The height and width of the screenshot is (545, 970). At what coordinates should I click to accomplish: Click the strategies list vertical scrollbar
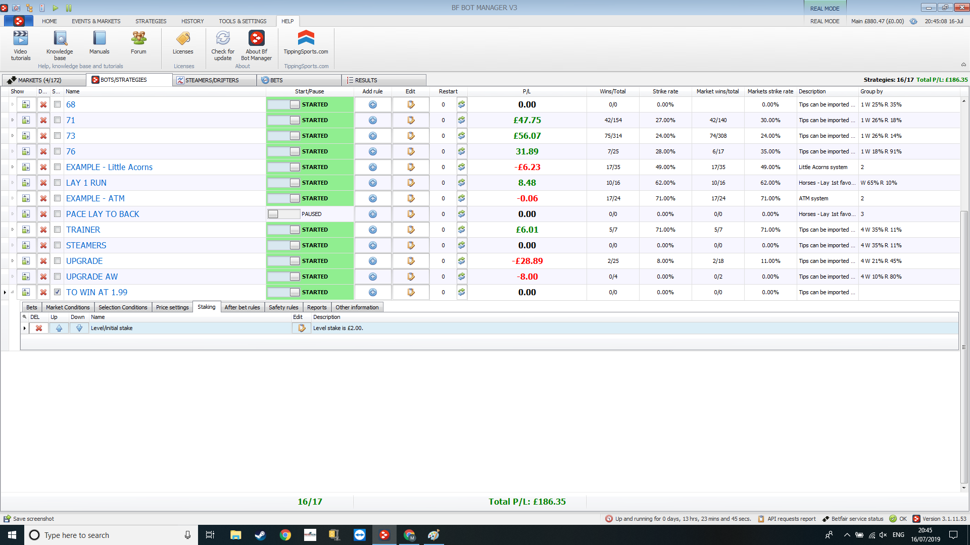point(964,347)
